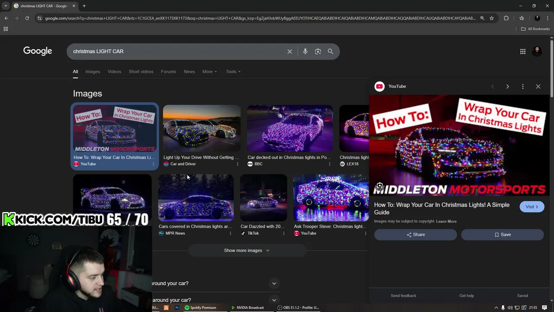The width and height of the screenshot is (554, 312).
Task: Switch to the Videos tab
Action: pos(114,72)
